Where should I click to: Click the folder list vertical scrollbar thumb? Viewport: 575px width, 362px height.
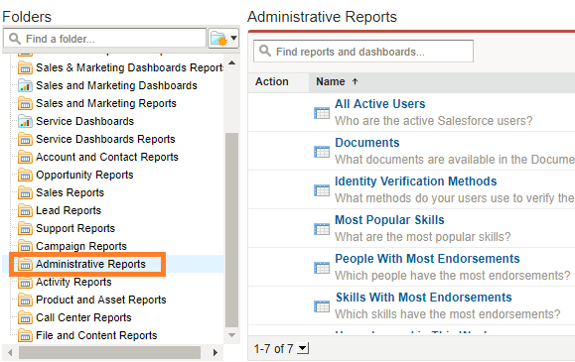(231, 230)
